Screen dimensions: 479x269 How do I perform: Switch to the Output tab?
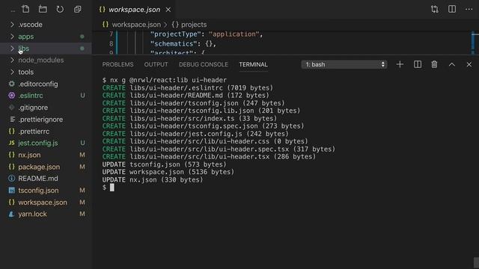156,65
